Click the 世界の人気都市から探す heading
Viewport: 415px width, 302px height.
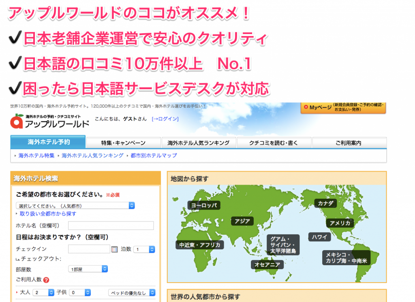tap(205, 297)
